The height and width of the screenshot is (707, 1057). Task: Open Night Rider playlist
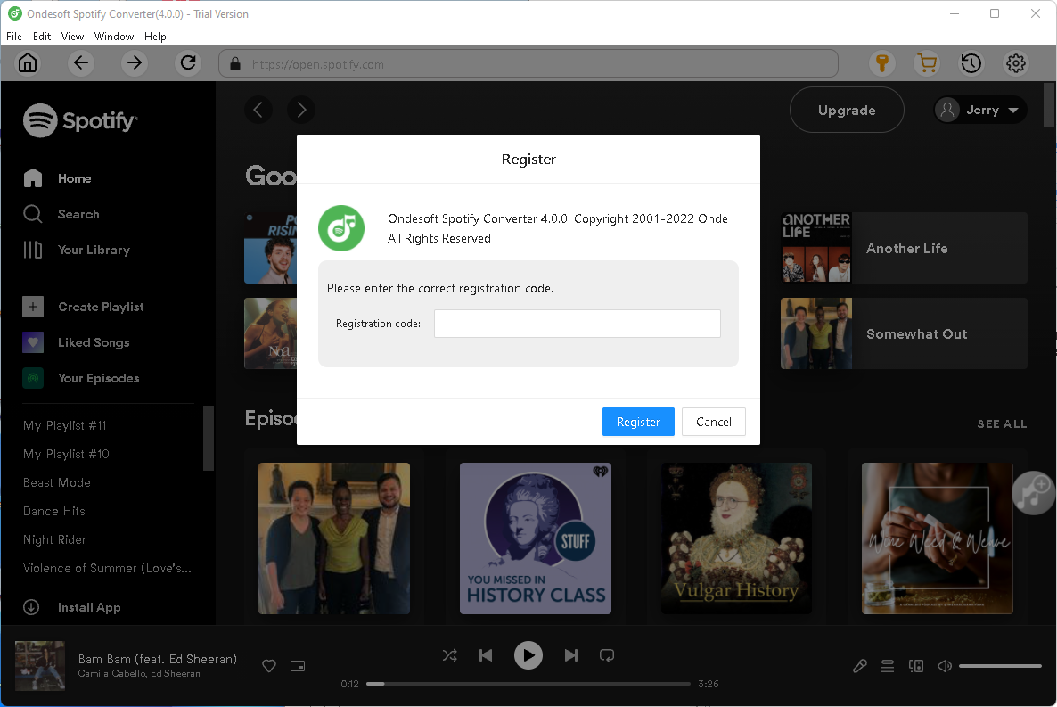coord(54,539)
